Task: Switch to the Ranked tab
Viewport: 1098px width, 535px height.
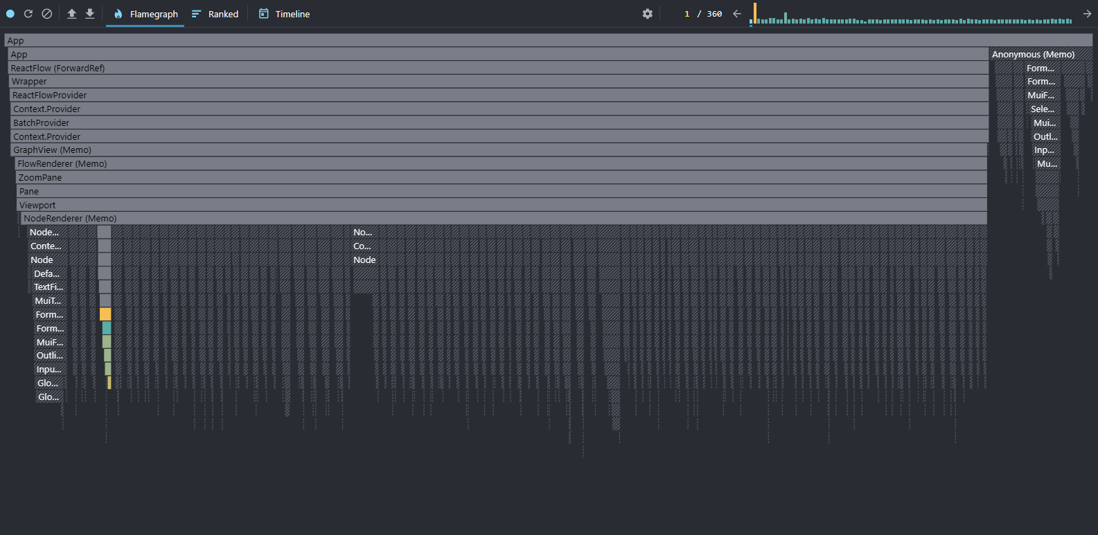Action: [215, 14]
